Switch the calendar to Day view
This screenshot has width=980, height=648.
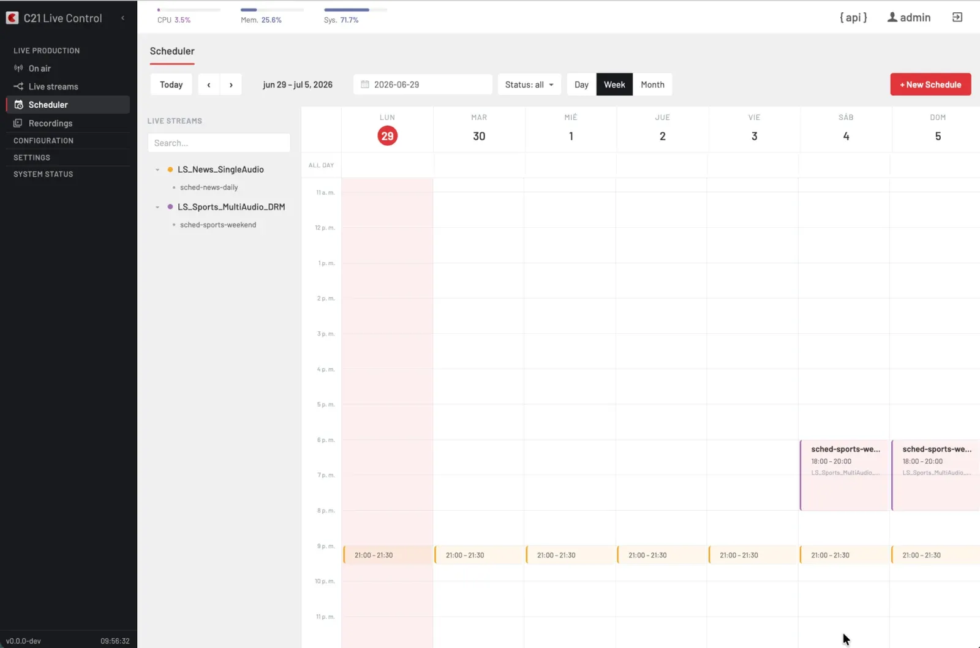pos(581,85)
